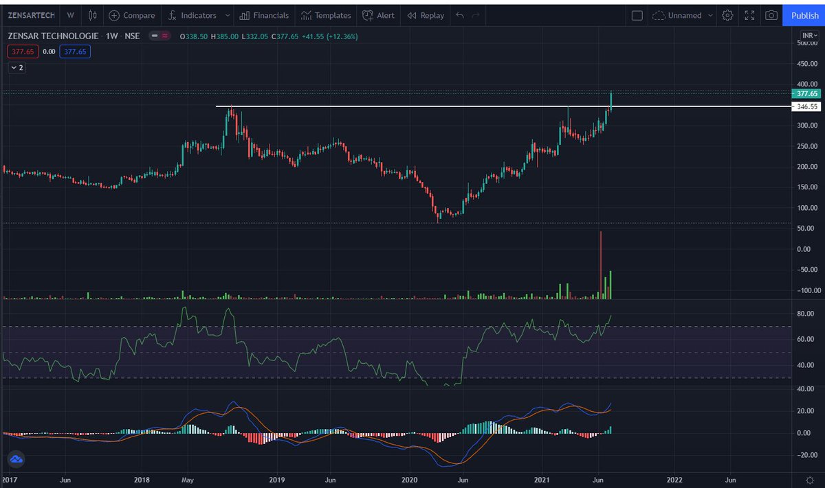Expand the Indicators favorites dropdown arrow
825x488 pixels.
pyautogui.click(x=227, y=15)
